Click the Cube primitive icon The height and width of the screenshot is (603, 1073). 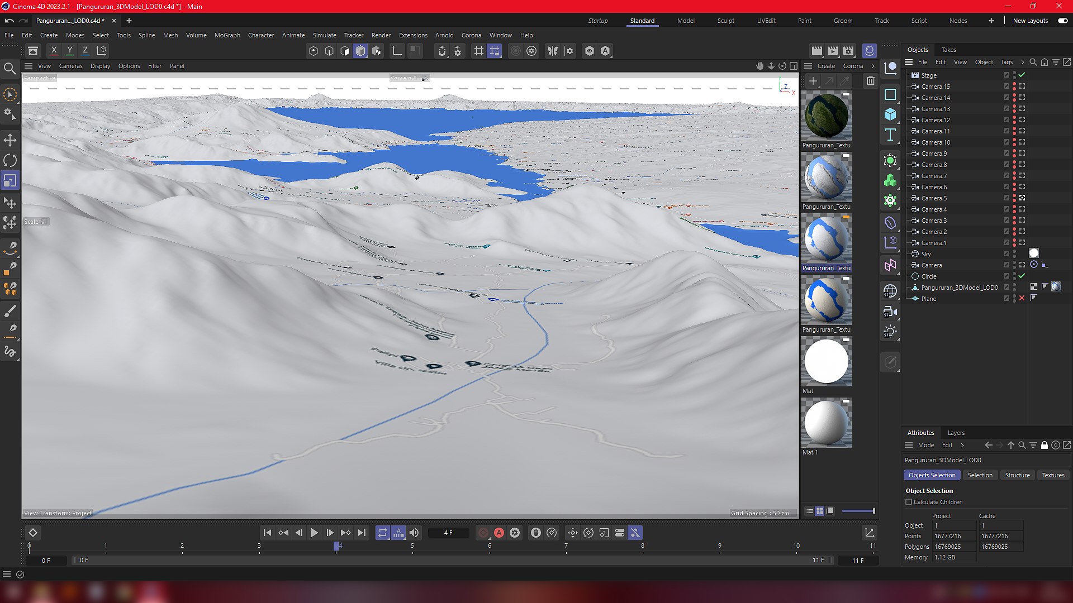click(x=890, y=114)
